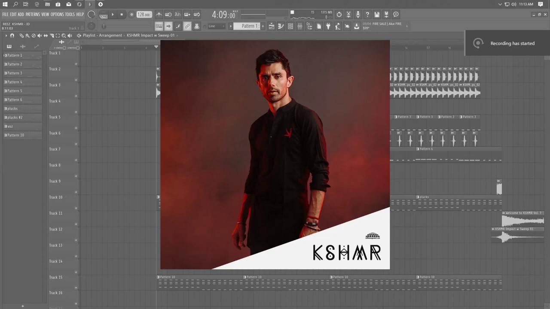Toggle loop recording icon

point(197,15)
